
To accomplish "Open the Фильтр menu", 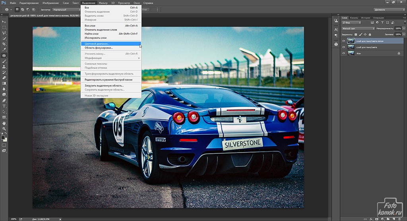I will point(103,3).
